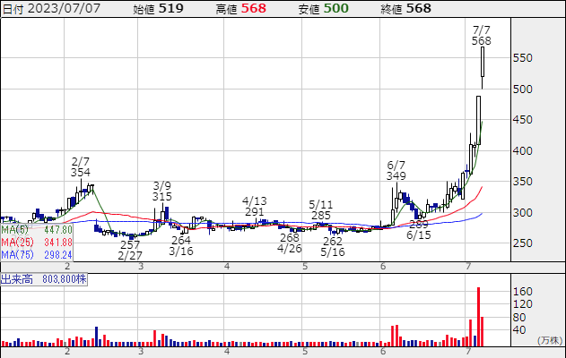Click the 264 3/16 low annotation
566x358 pixels.
click(181, 245)
